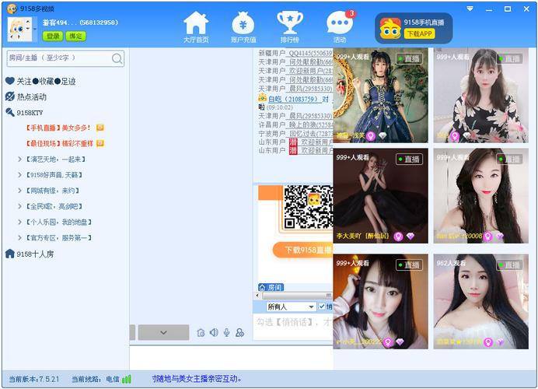This screenshot has height=389, width=538.
Task: Click the 9158十人房 house icon
Action: [10, 254]
